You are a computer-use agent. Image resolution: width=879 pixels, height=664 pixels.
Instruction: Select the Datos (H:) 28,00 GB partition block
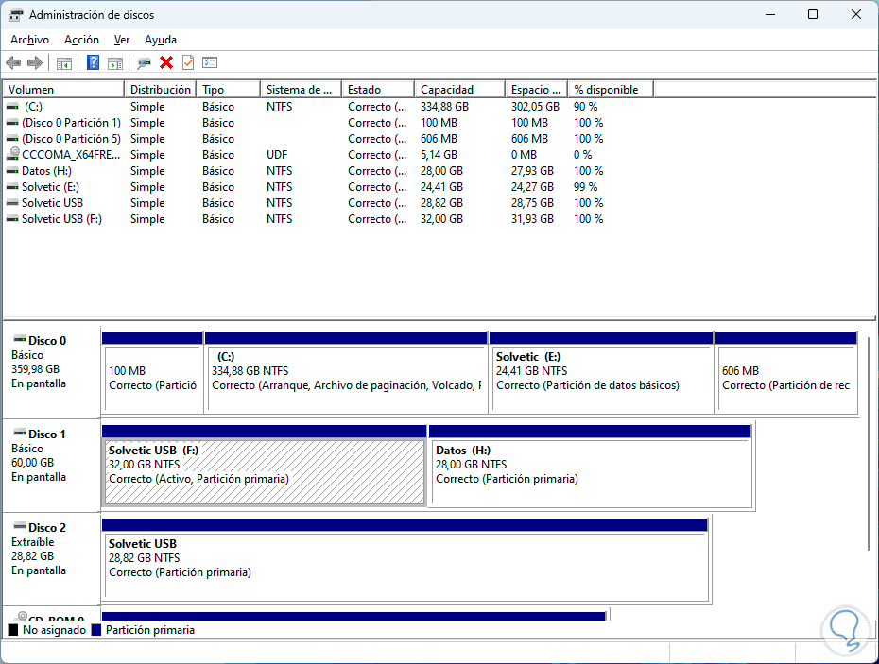tap(591, 467)
